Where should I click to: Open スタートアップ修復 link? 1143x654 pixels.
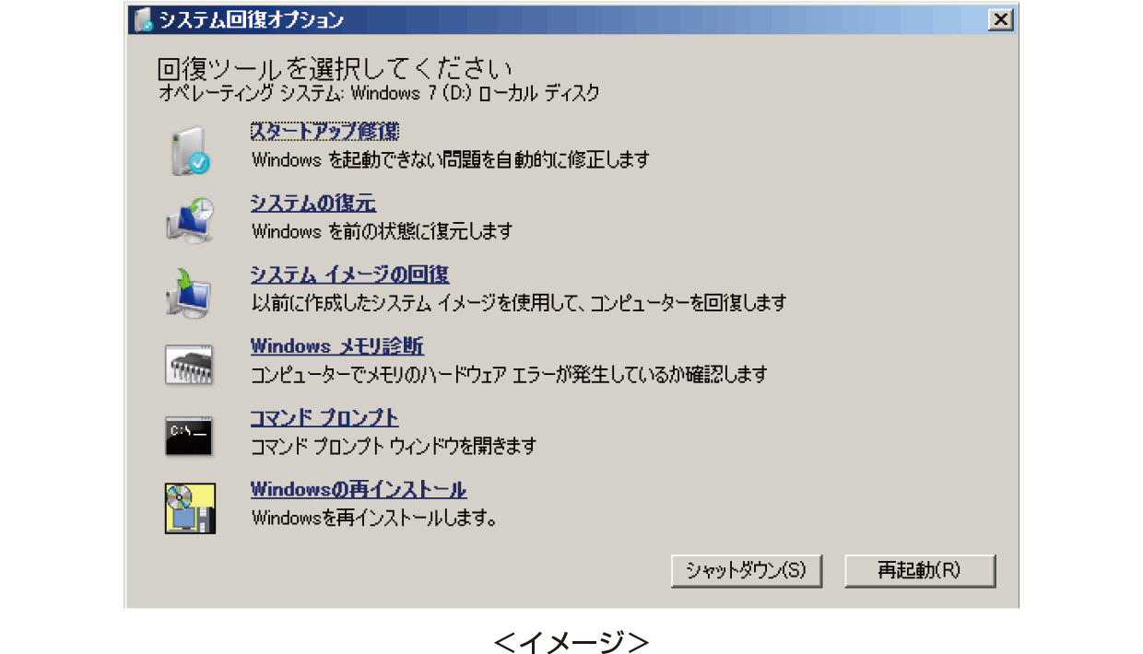point(324,131)
